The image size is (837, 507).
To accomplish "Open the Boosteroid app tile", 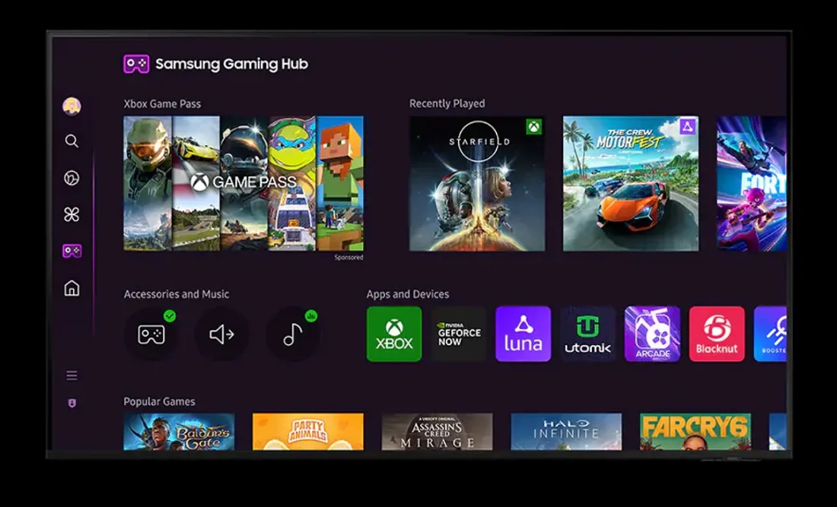I will tap(770, 334).
